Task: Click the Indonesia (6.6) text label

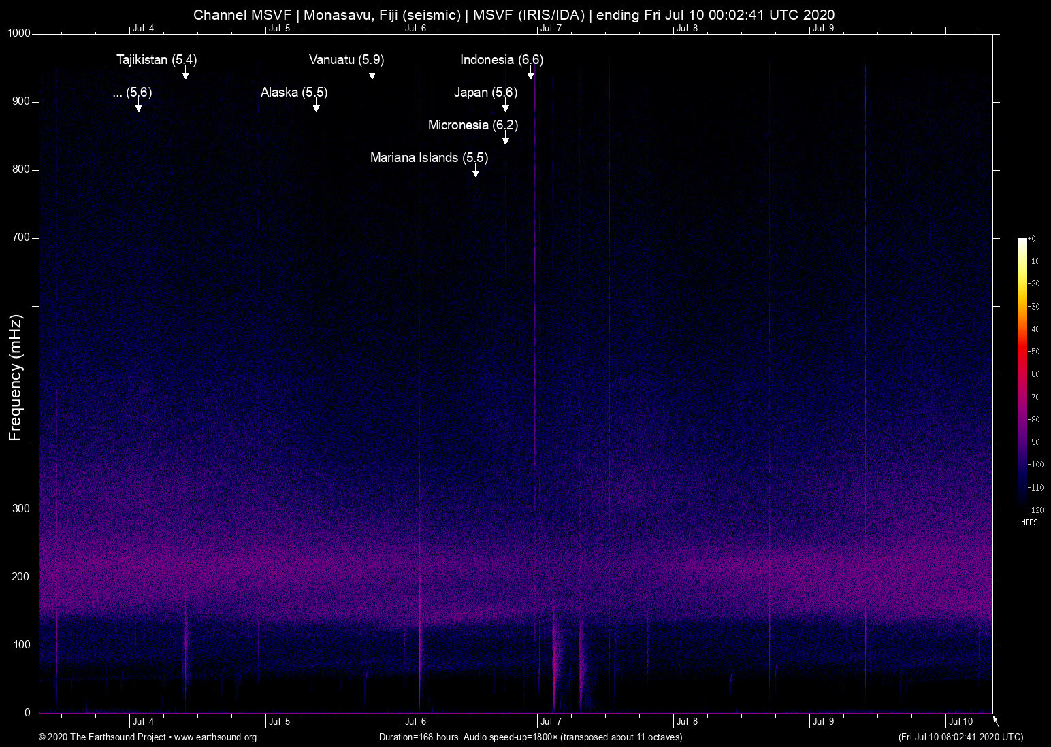Action: coord(501,60)
